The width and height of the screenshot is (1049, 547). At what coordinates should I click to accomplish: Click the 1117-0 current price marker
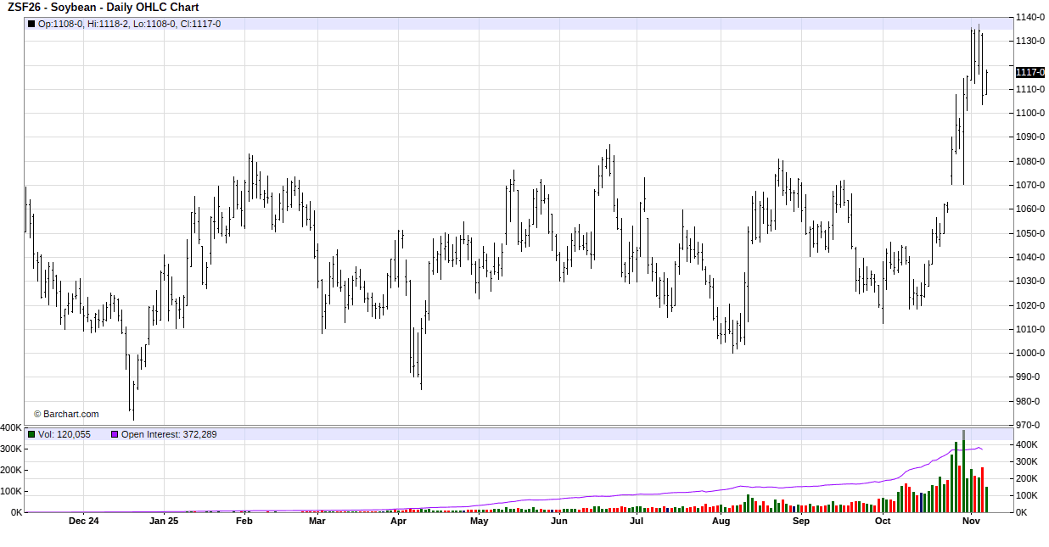pyautogui.click(x=1029, y=72)
